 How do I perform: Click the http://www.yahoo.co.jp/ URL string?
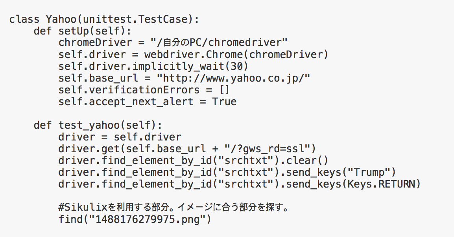233,78
